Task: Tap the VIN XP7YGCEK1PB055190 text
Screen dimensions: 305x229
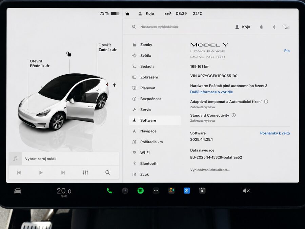Action: point(214,76)
